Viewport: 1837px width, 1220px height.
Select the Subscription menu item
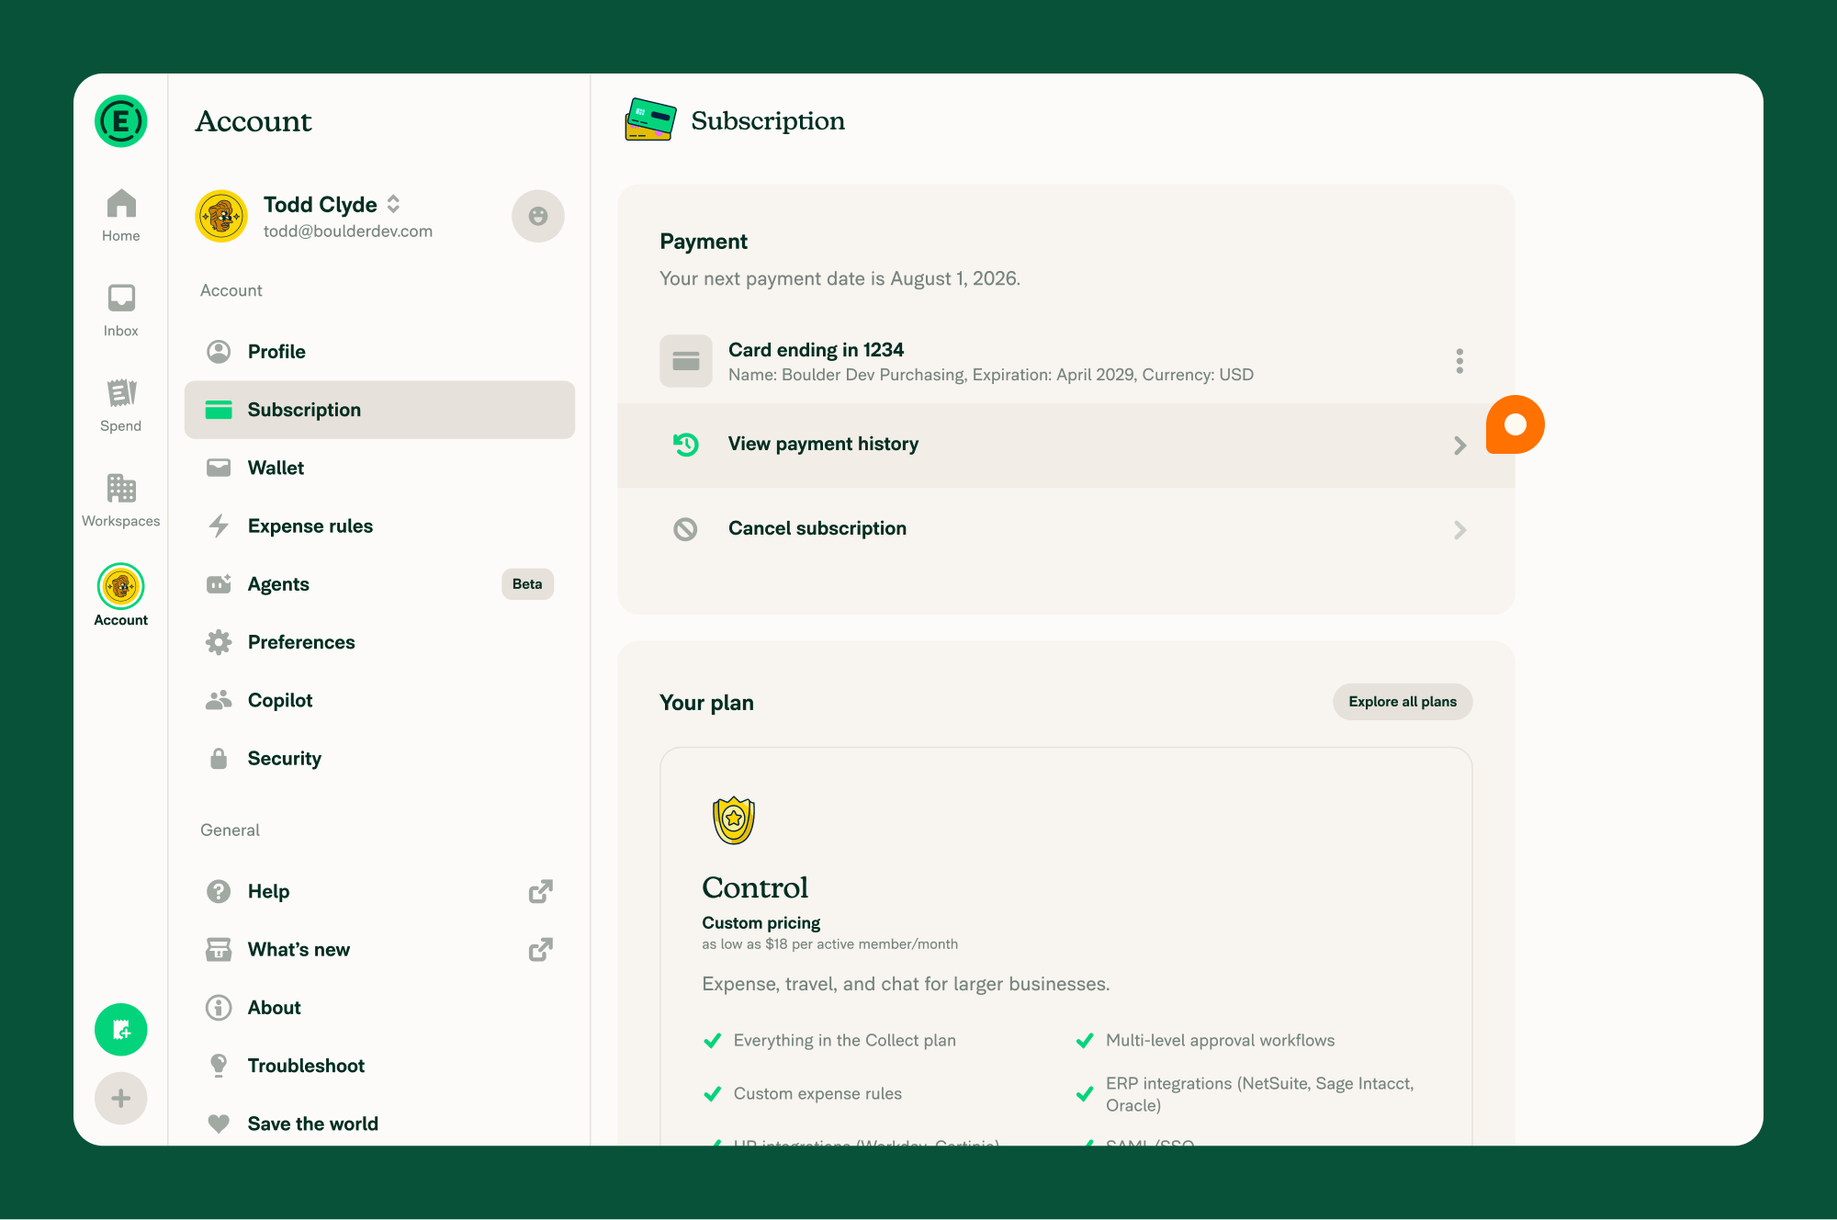[x=379, y=410]
